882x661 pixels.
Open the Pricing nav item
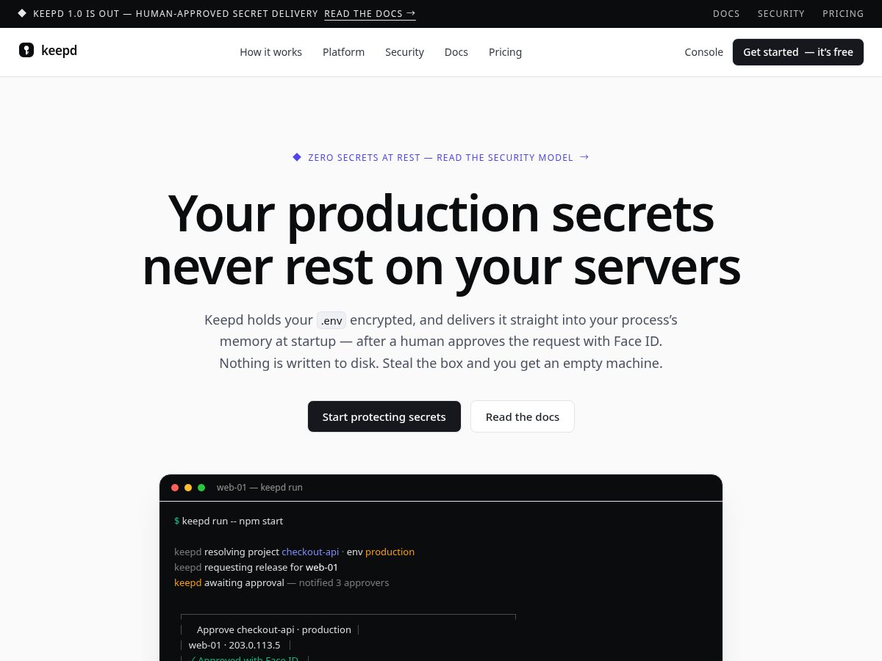point(505,52)
